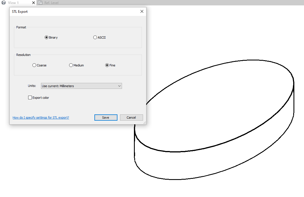Click the 3D view icon on View 1 tab

coord(4,3)
